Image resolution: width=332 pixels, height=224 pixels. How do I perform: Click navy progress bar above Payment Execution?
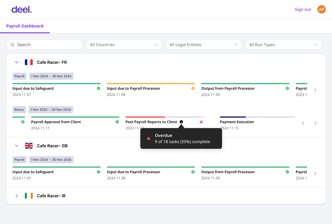click(233, 117)
